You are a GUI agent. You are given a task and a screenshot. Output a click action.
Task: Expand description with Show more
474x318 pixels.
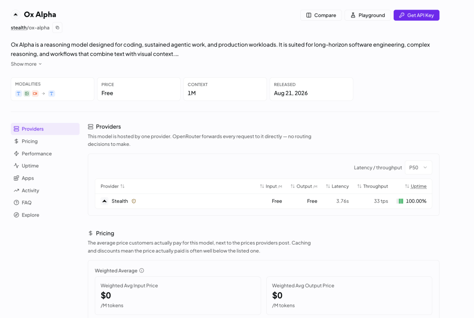point(26,64)
